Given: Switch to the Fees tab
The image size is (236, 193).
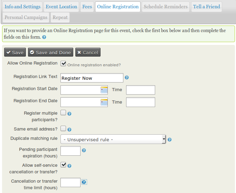Looking at the screenshot, I should click(86, 7).
